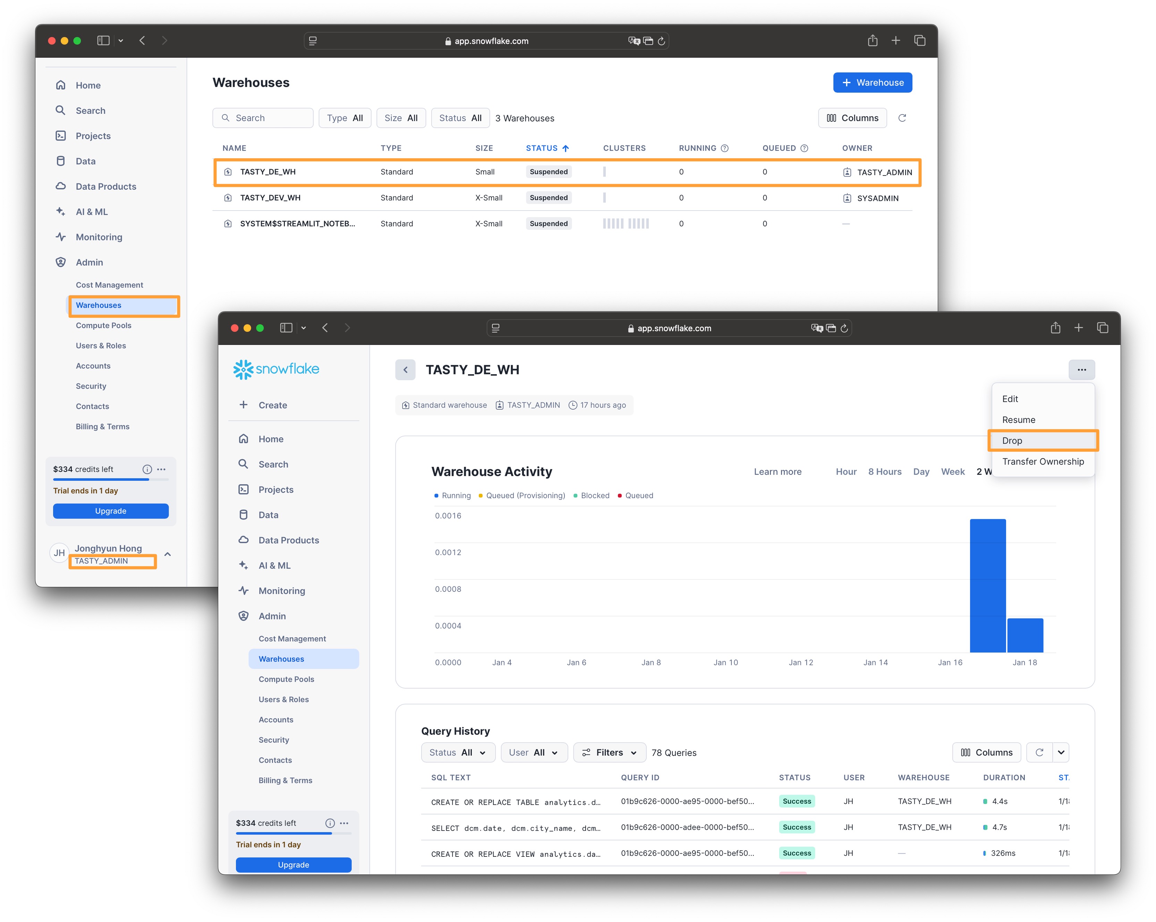Image resolution: width=1156 pixels, height=922 pixels.
Task: Click the Query History refresh icon
Action: pyautogui.click(x=1039, y=752)
